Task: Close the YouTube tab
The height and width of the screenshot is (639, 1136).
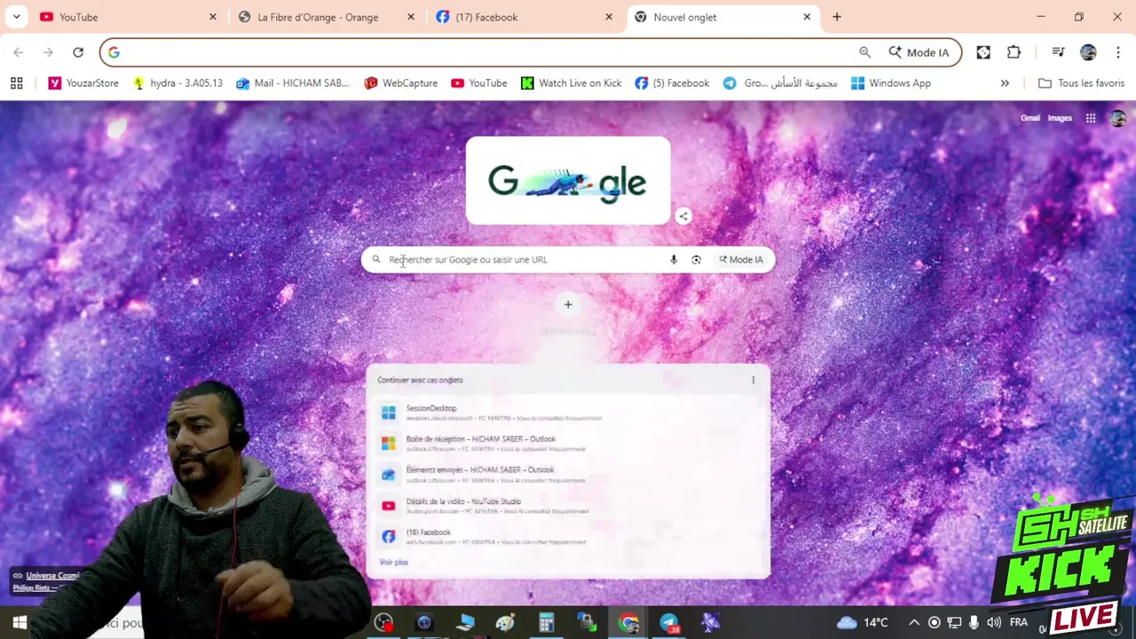Action: coord(213,17)
